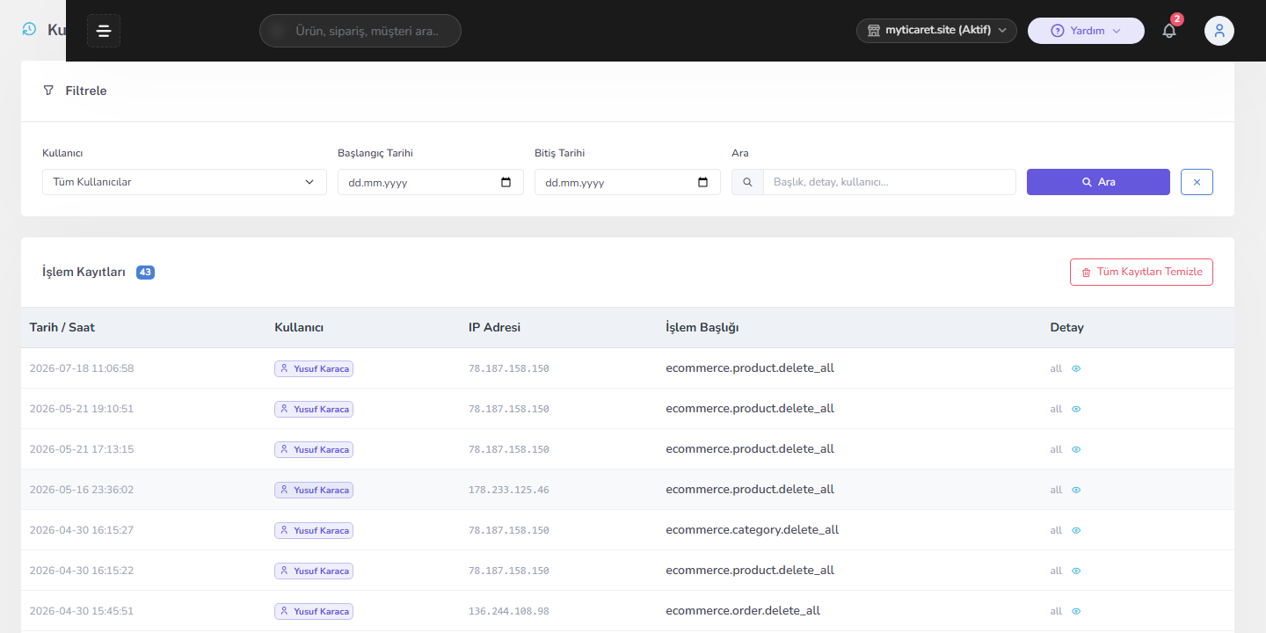Click the Kullanıcı column header
Image resolution: width=1266 pixels, height=633 pixels.
(x=299, y=327)
